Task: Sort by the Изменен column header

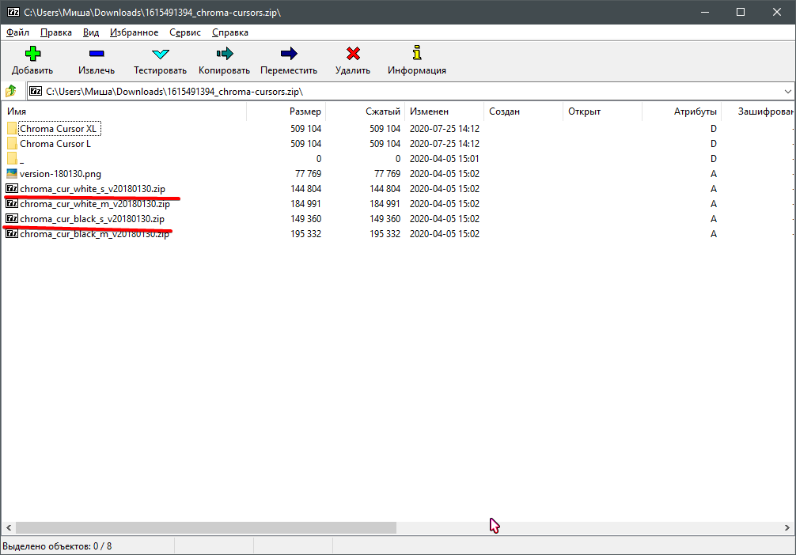Action: pos(444,111)
